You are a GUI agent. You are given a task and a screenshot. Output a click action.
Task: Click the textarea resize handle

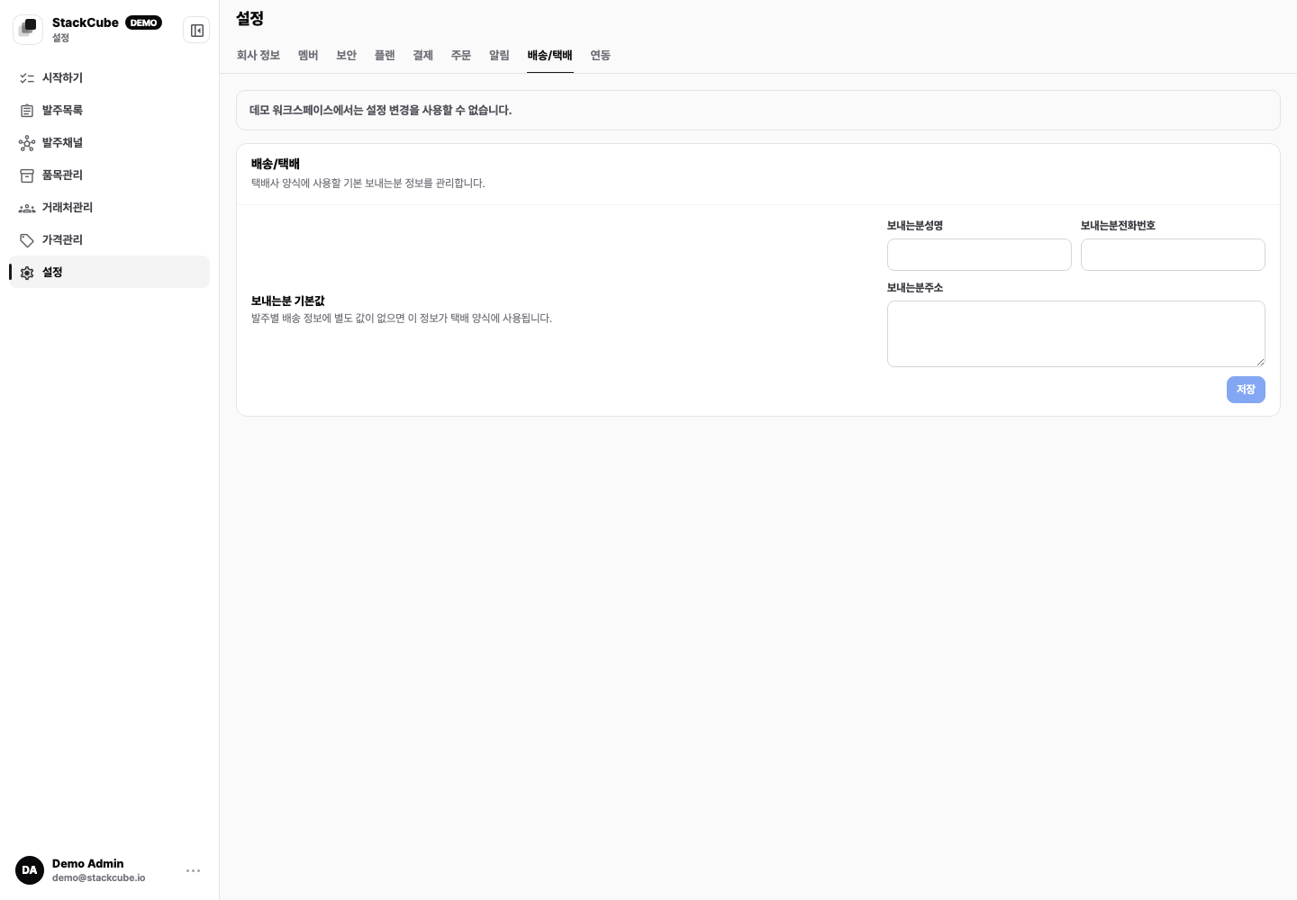coord(1259,361)
